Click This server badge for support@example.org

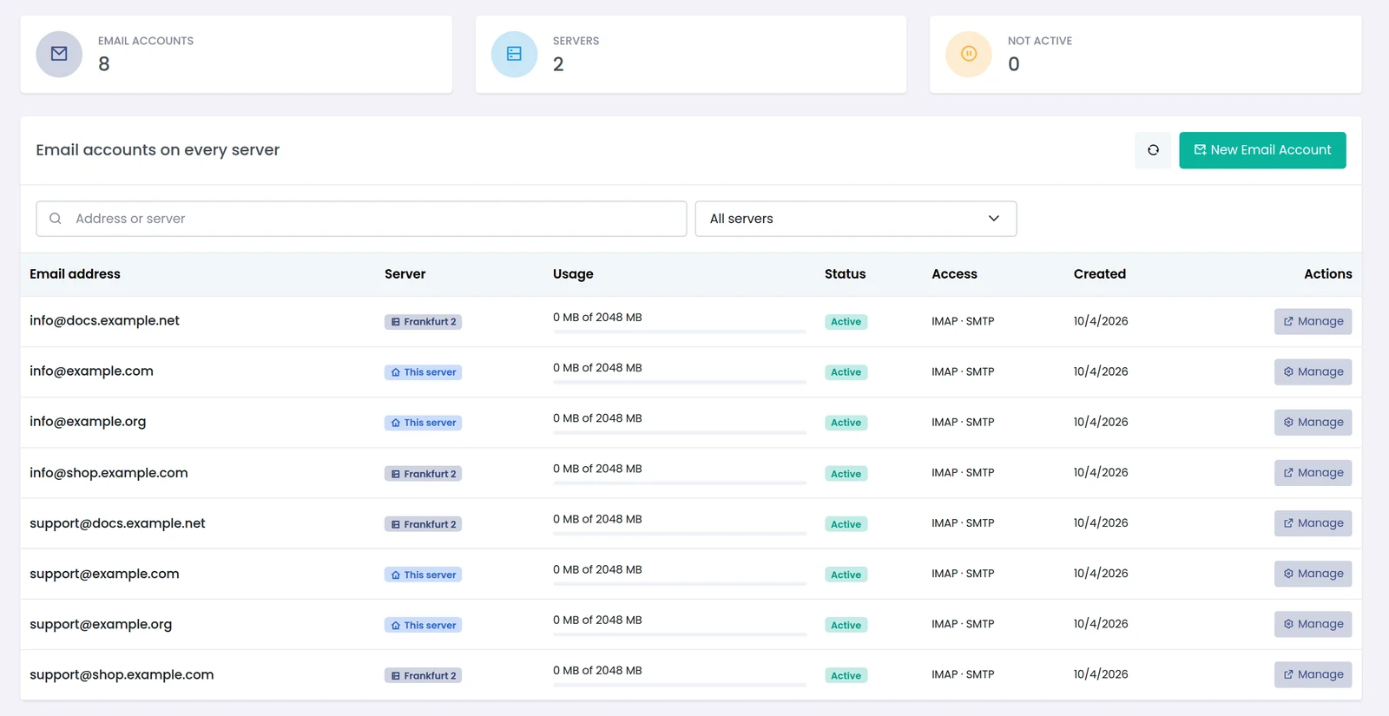tap(423, 625)
